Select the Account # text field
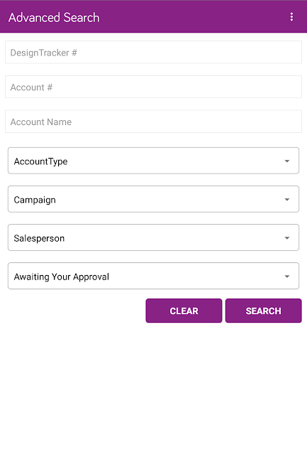The image size is (307, 455). 153,87
